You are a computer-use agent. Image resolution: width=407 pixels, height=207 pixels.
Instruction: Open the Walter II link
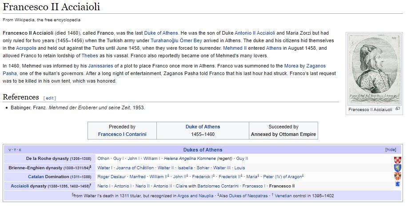[x=166, y=167]
